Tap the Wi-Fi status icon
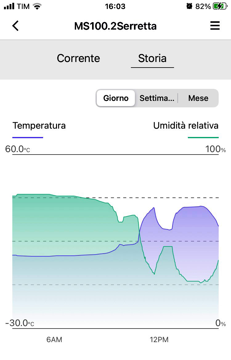 point(37,6)
